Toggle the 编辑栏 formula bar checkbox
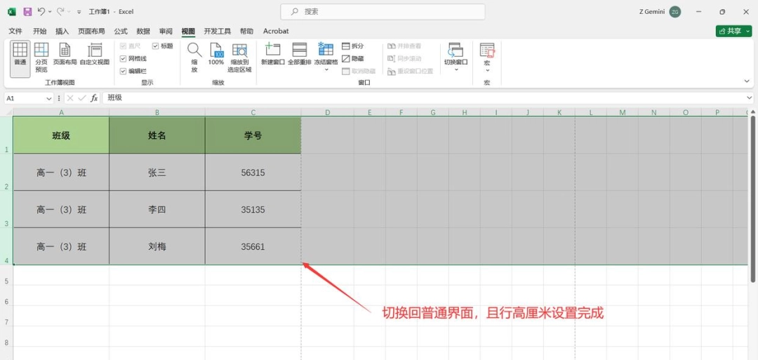 click(123, 71)
